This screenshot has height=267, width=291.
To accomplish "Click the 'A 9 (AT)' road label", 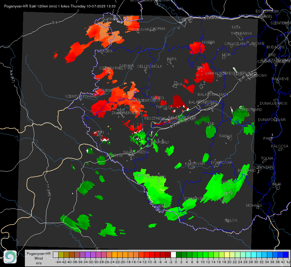I will point(12,77).
